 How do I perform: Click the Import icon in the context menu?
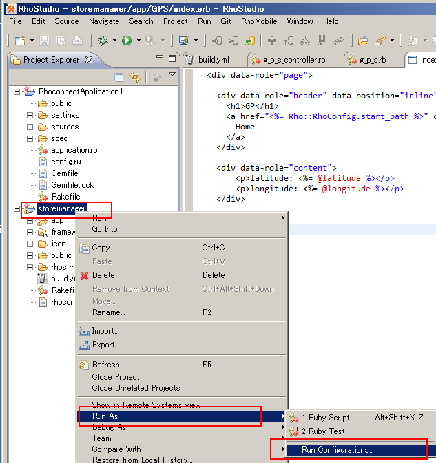(84, 332)
